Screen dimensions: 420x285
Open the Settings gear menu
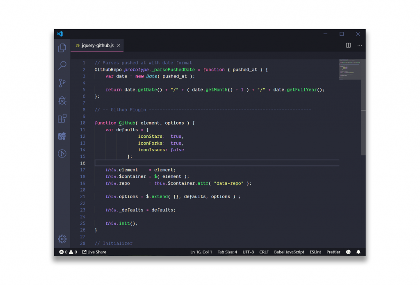[62, 239]
